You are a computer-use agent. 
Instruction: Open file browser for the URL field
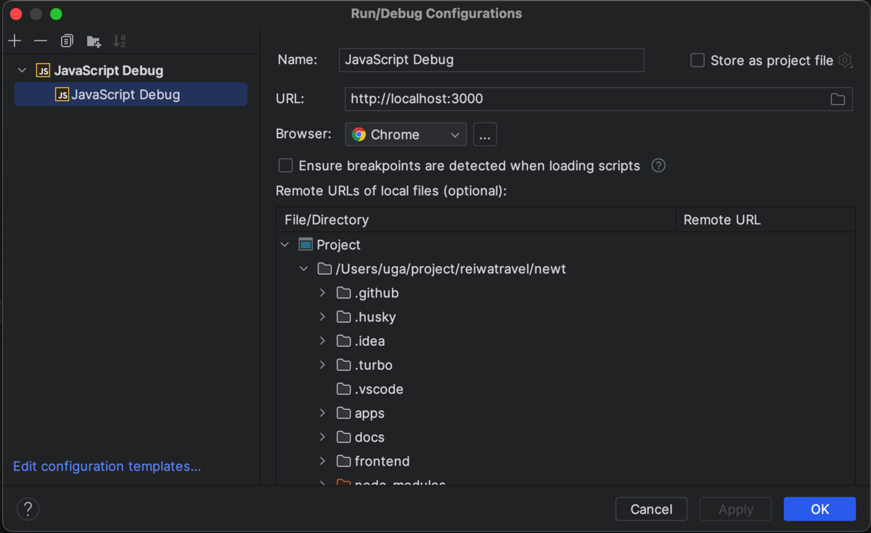pyautogui.click(x=838, y=99)
